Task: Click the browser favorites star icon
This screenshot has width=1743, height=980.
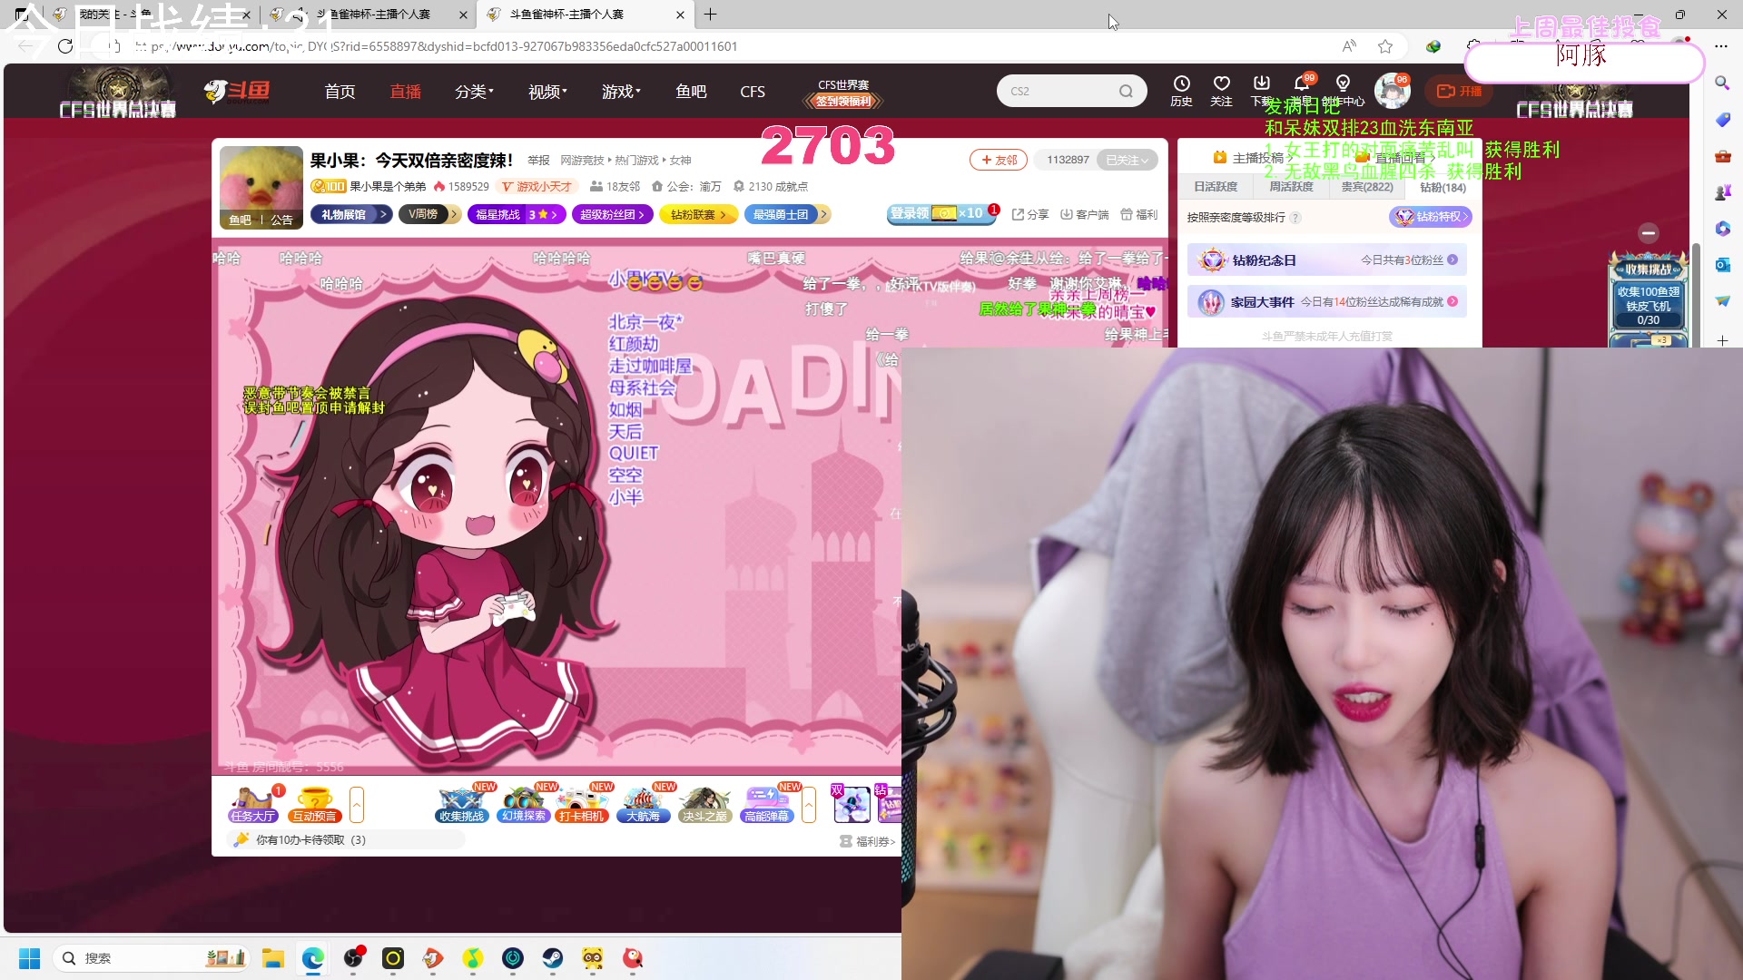Action: coord(1385,46)
